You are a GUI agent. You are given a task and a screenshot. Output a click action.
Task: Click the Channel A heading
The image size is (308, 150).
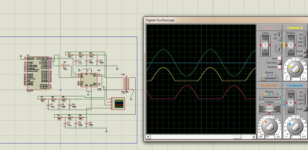295,28
